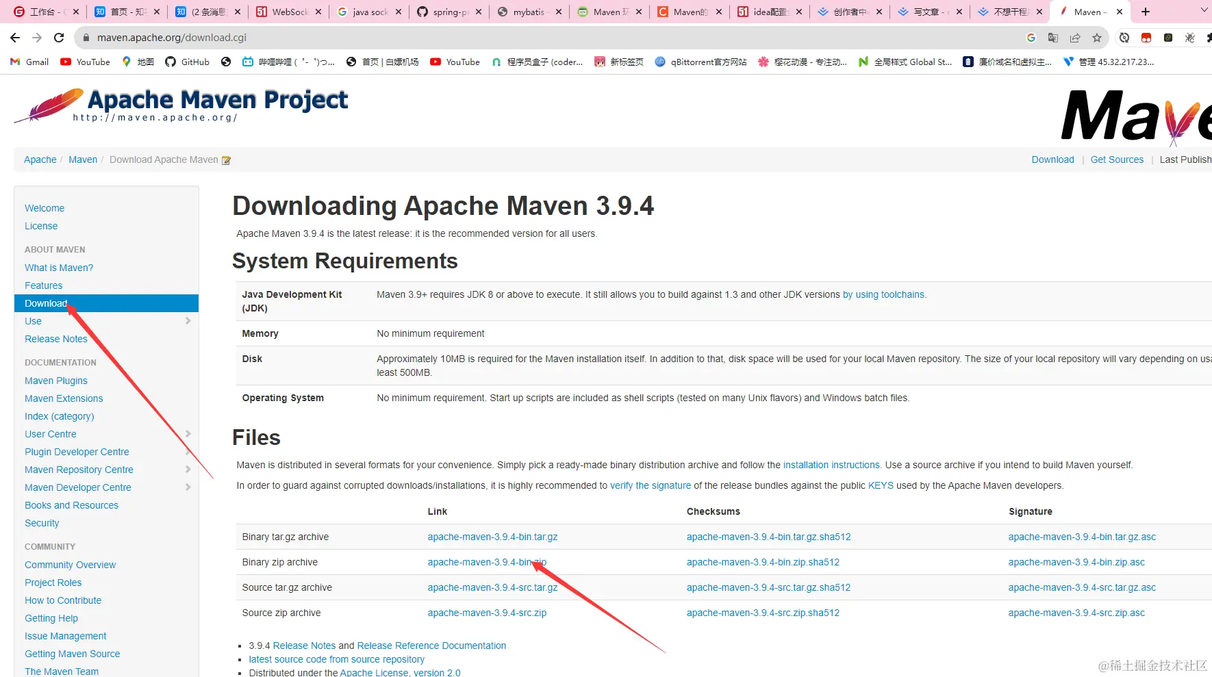The width and height of the screenshot is (1212, 677).
Task: Click the circular arrows extension icon
Action: tap(1124, 38)
